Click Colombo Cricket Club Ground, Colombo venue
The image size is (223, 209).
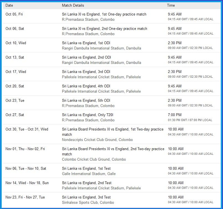tap(94, 159)
